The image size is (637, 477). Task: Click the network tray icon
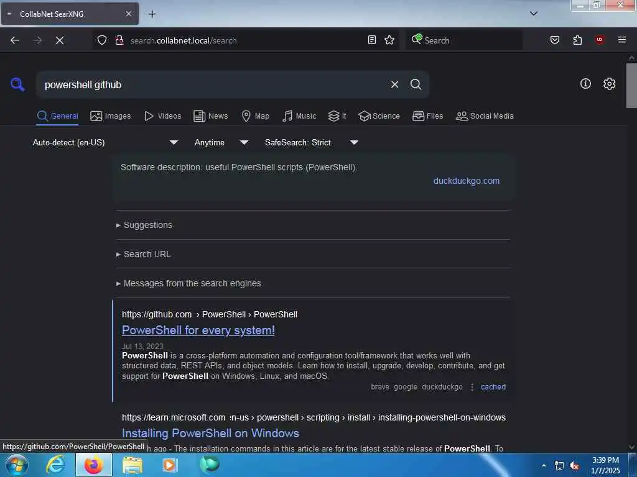(x=559, y=466)
